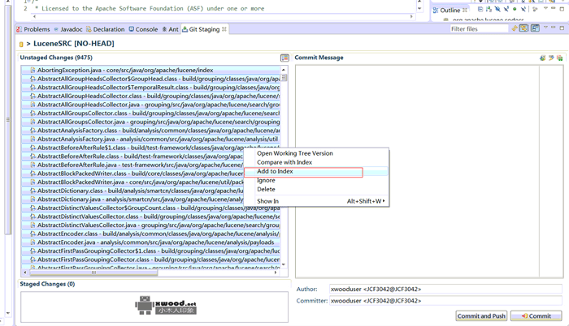The width and height of the screenshot is (569, 326).
Task: Open the Console tab
Action: [143, 29]
